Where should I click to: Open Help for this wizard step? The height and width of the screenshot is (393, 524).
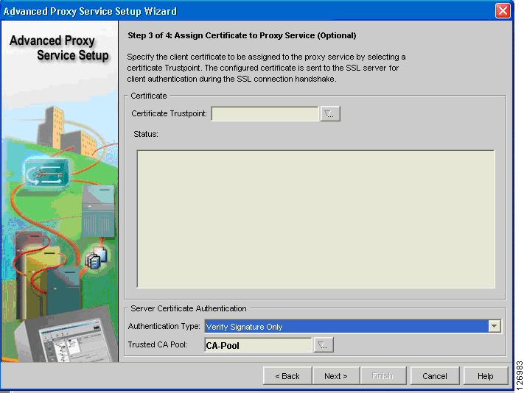tap(485, 376)
